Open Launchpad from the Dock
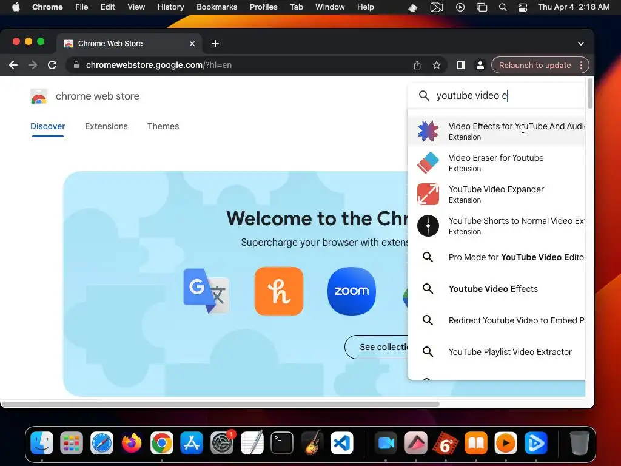 click(72, 443)
